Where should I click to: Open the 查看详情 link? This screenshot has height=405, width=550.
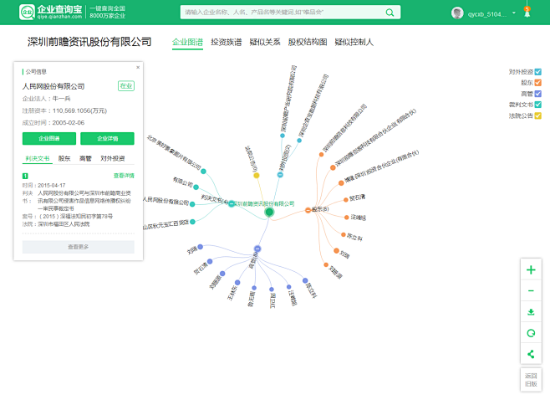coord(124,176)
